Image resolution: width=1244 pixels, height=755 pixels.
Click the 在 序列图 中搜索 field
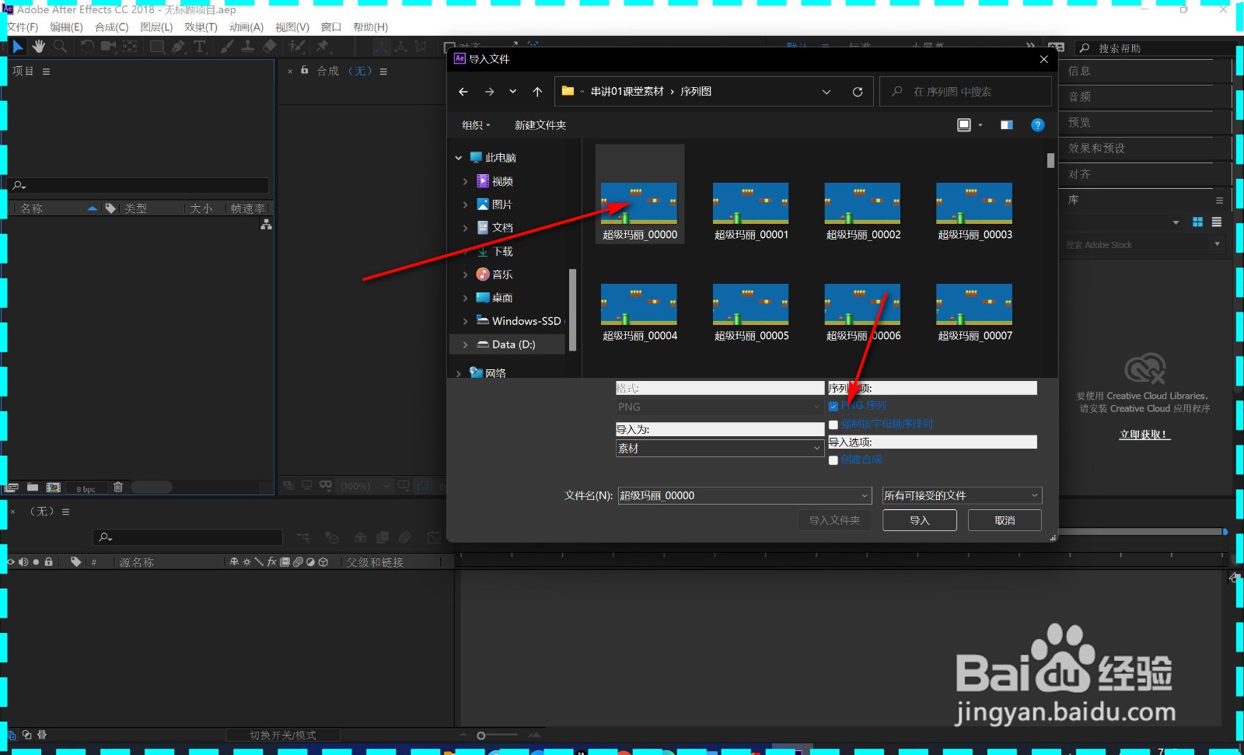pos(966,92)
